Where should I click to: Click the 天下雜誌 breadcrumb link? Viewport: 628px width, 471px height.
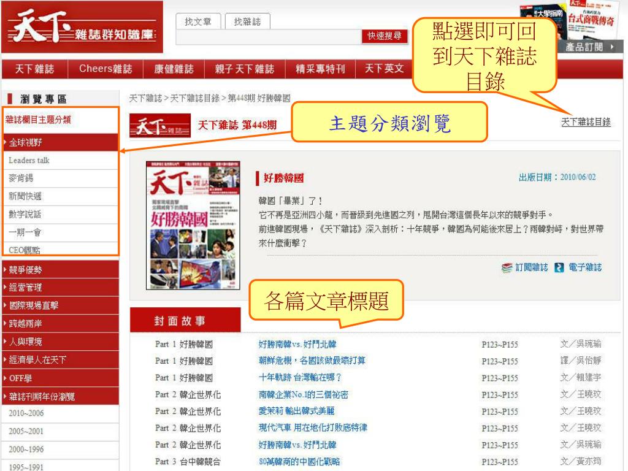145,98
